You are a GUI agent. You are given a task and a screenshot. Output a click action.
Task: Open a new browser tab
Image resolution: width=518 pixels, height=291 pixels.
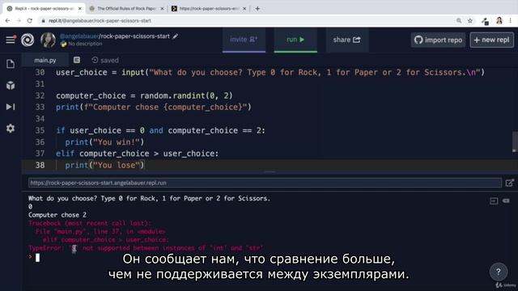257,9
